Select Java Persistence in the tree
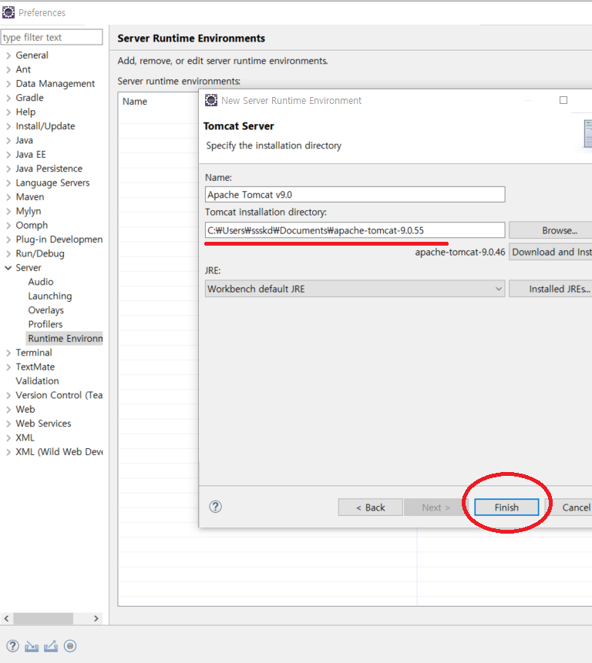This screenshot has width=592, height=663. pos(49,169)
